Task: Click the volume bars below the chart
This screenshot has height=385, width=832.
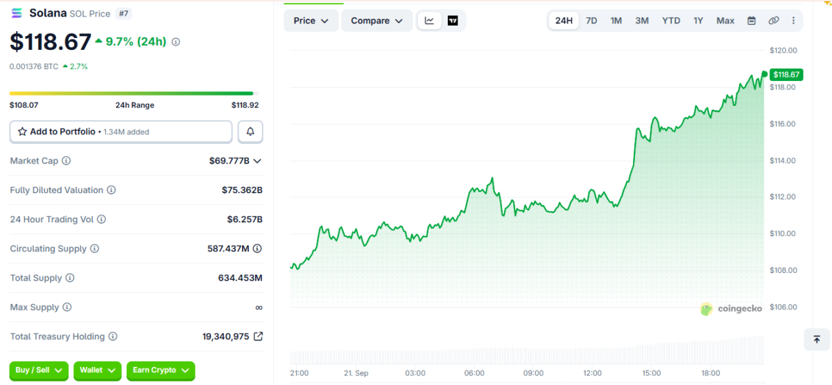Action: pos(527,351)
